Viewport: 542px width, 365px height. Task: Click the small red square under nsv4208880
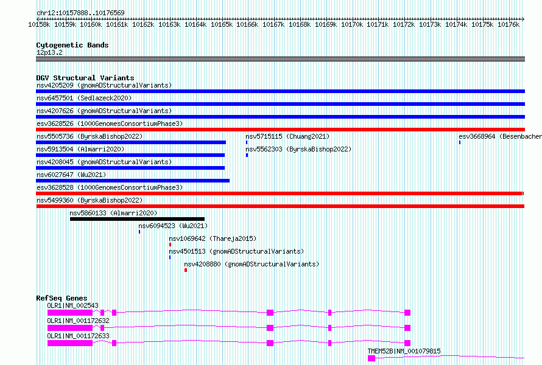coord(186,270)
